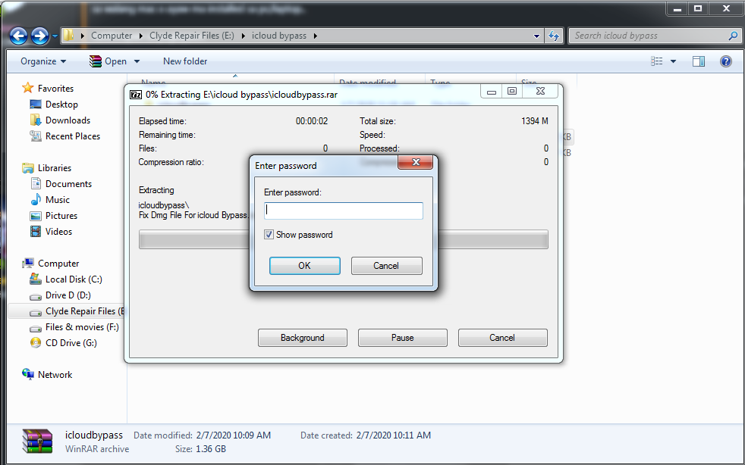Image resolution: width=745 pixels, height=465 pixels.
Task: Click the Enter password text field
Action: point(344,211)
